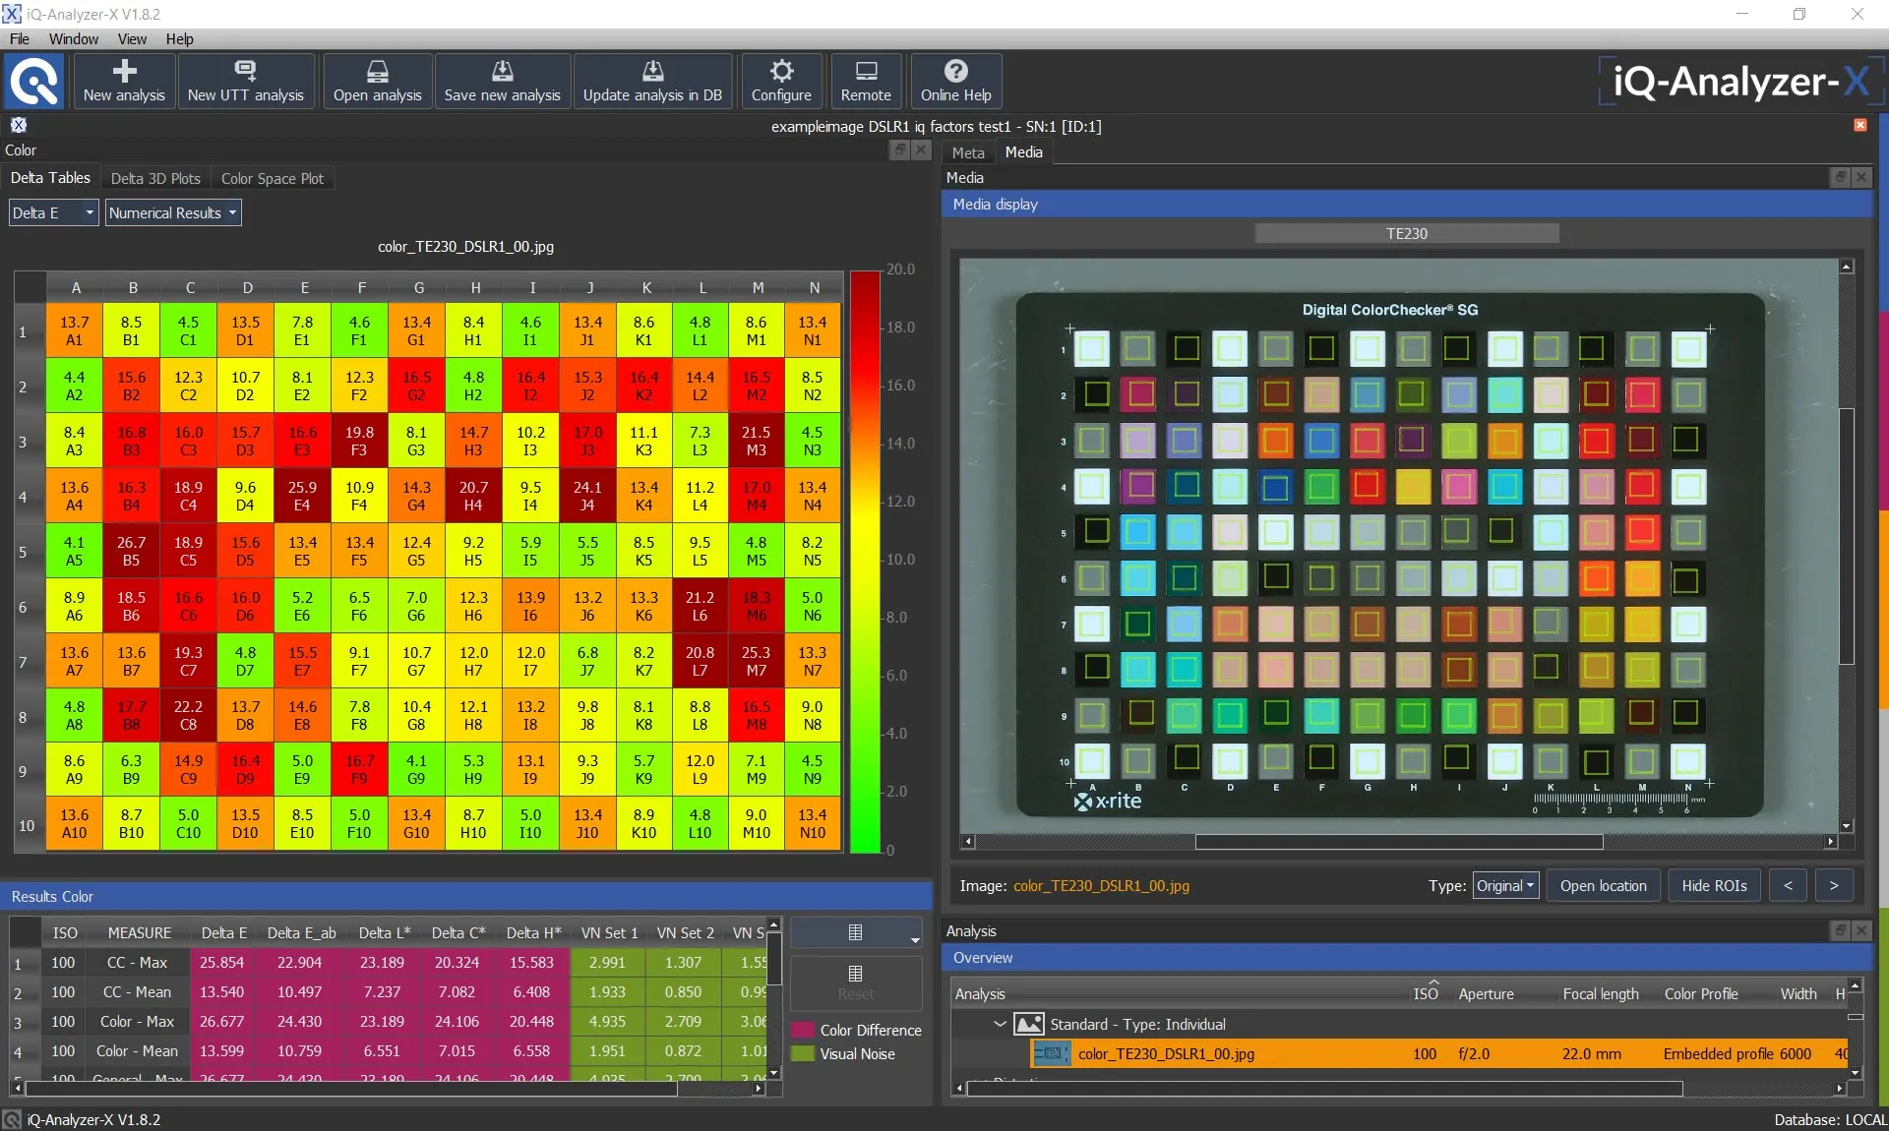The image size is (1889, 1131).
Task: Select the Media tab
Action: pyautogui.click(x=1023, y=152)
